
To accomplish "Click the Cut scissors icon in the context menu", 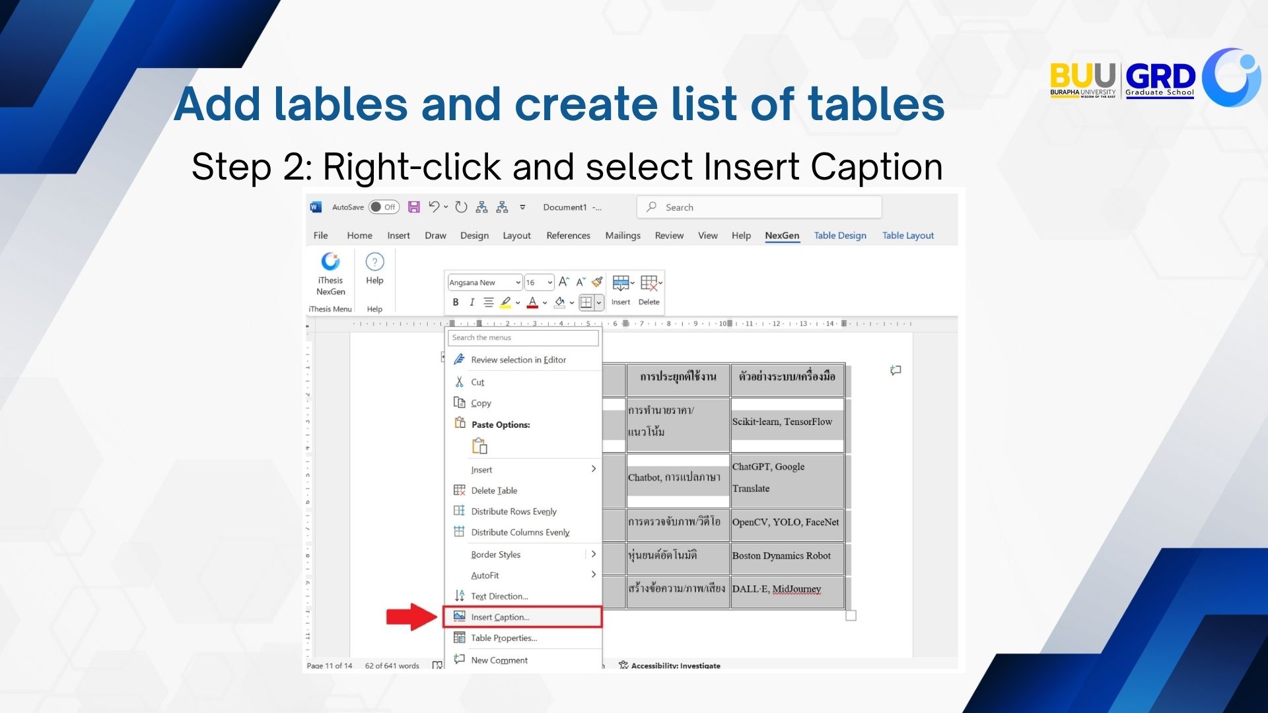I will (x=460, y=382).
